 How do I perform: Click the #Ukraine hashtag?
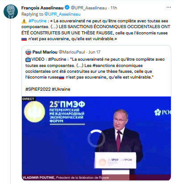click(61, 89)
